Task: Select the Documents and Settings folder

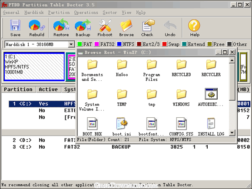Action: [92, 70]
